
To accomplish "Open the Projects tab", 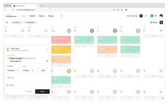I will click(x=32, y=16).
